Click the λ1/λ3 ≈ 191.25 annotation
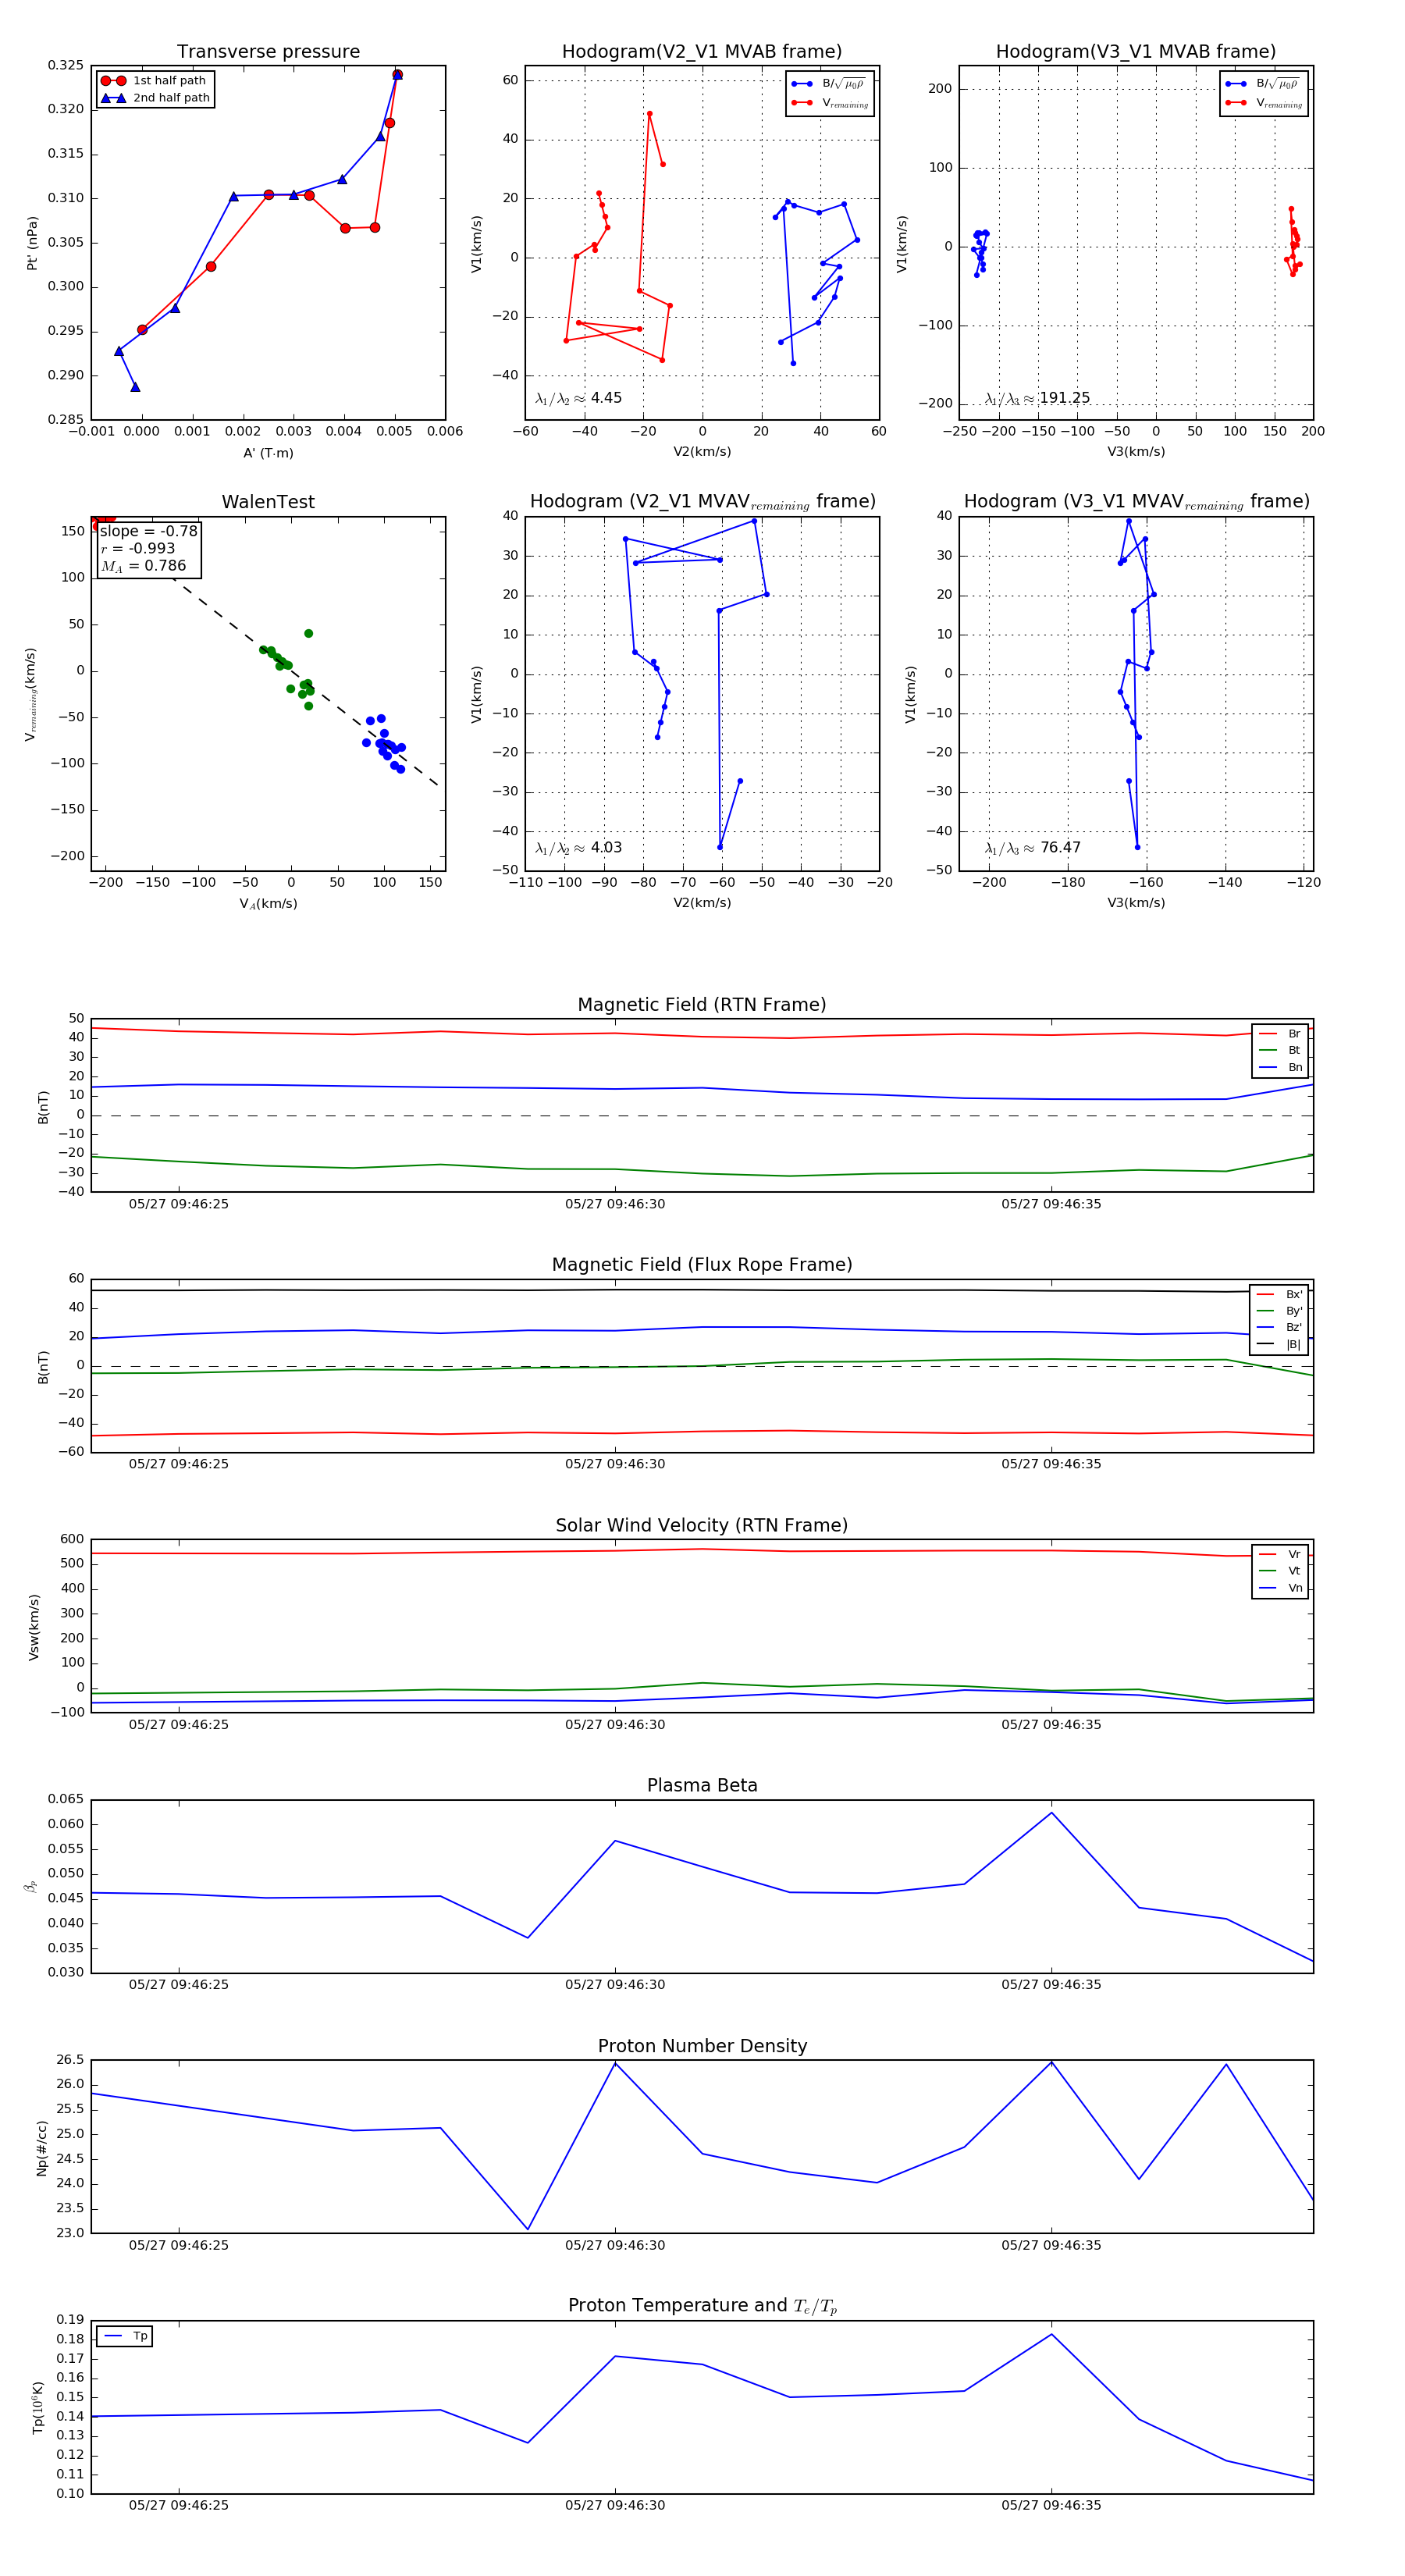The height and width of the screenshot is (2576, 1405). pos(1037,398)
